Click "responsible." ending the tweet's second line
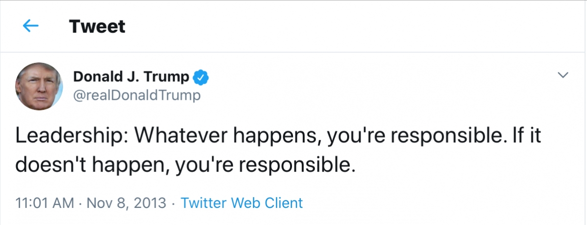This screenshot has height=225, width=587. pos(298,165)
